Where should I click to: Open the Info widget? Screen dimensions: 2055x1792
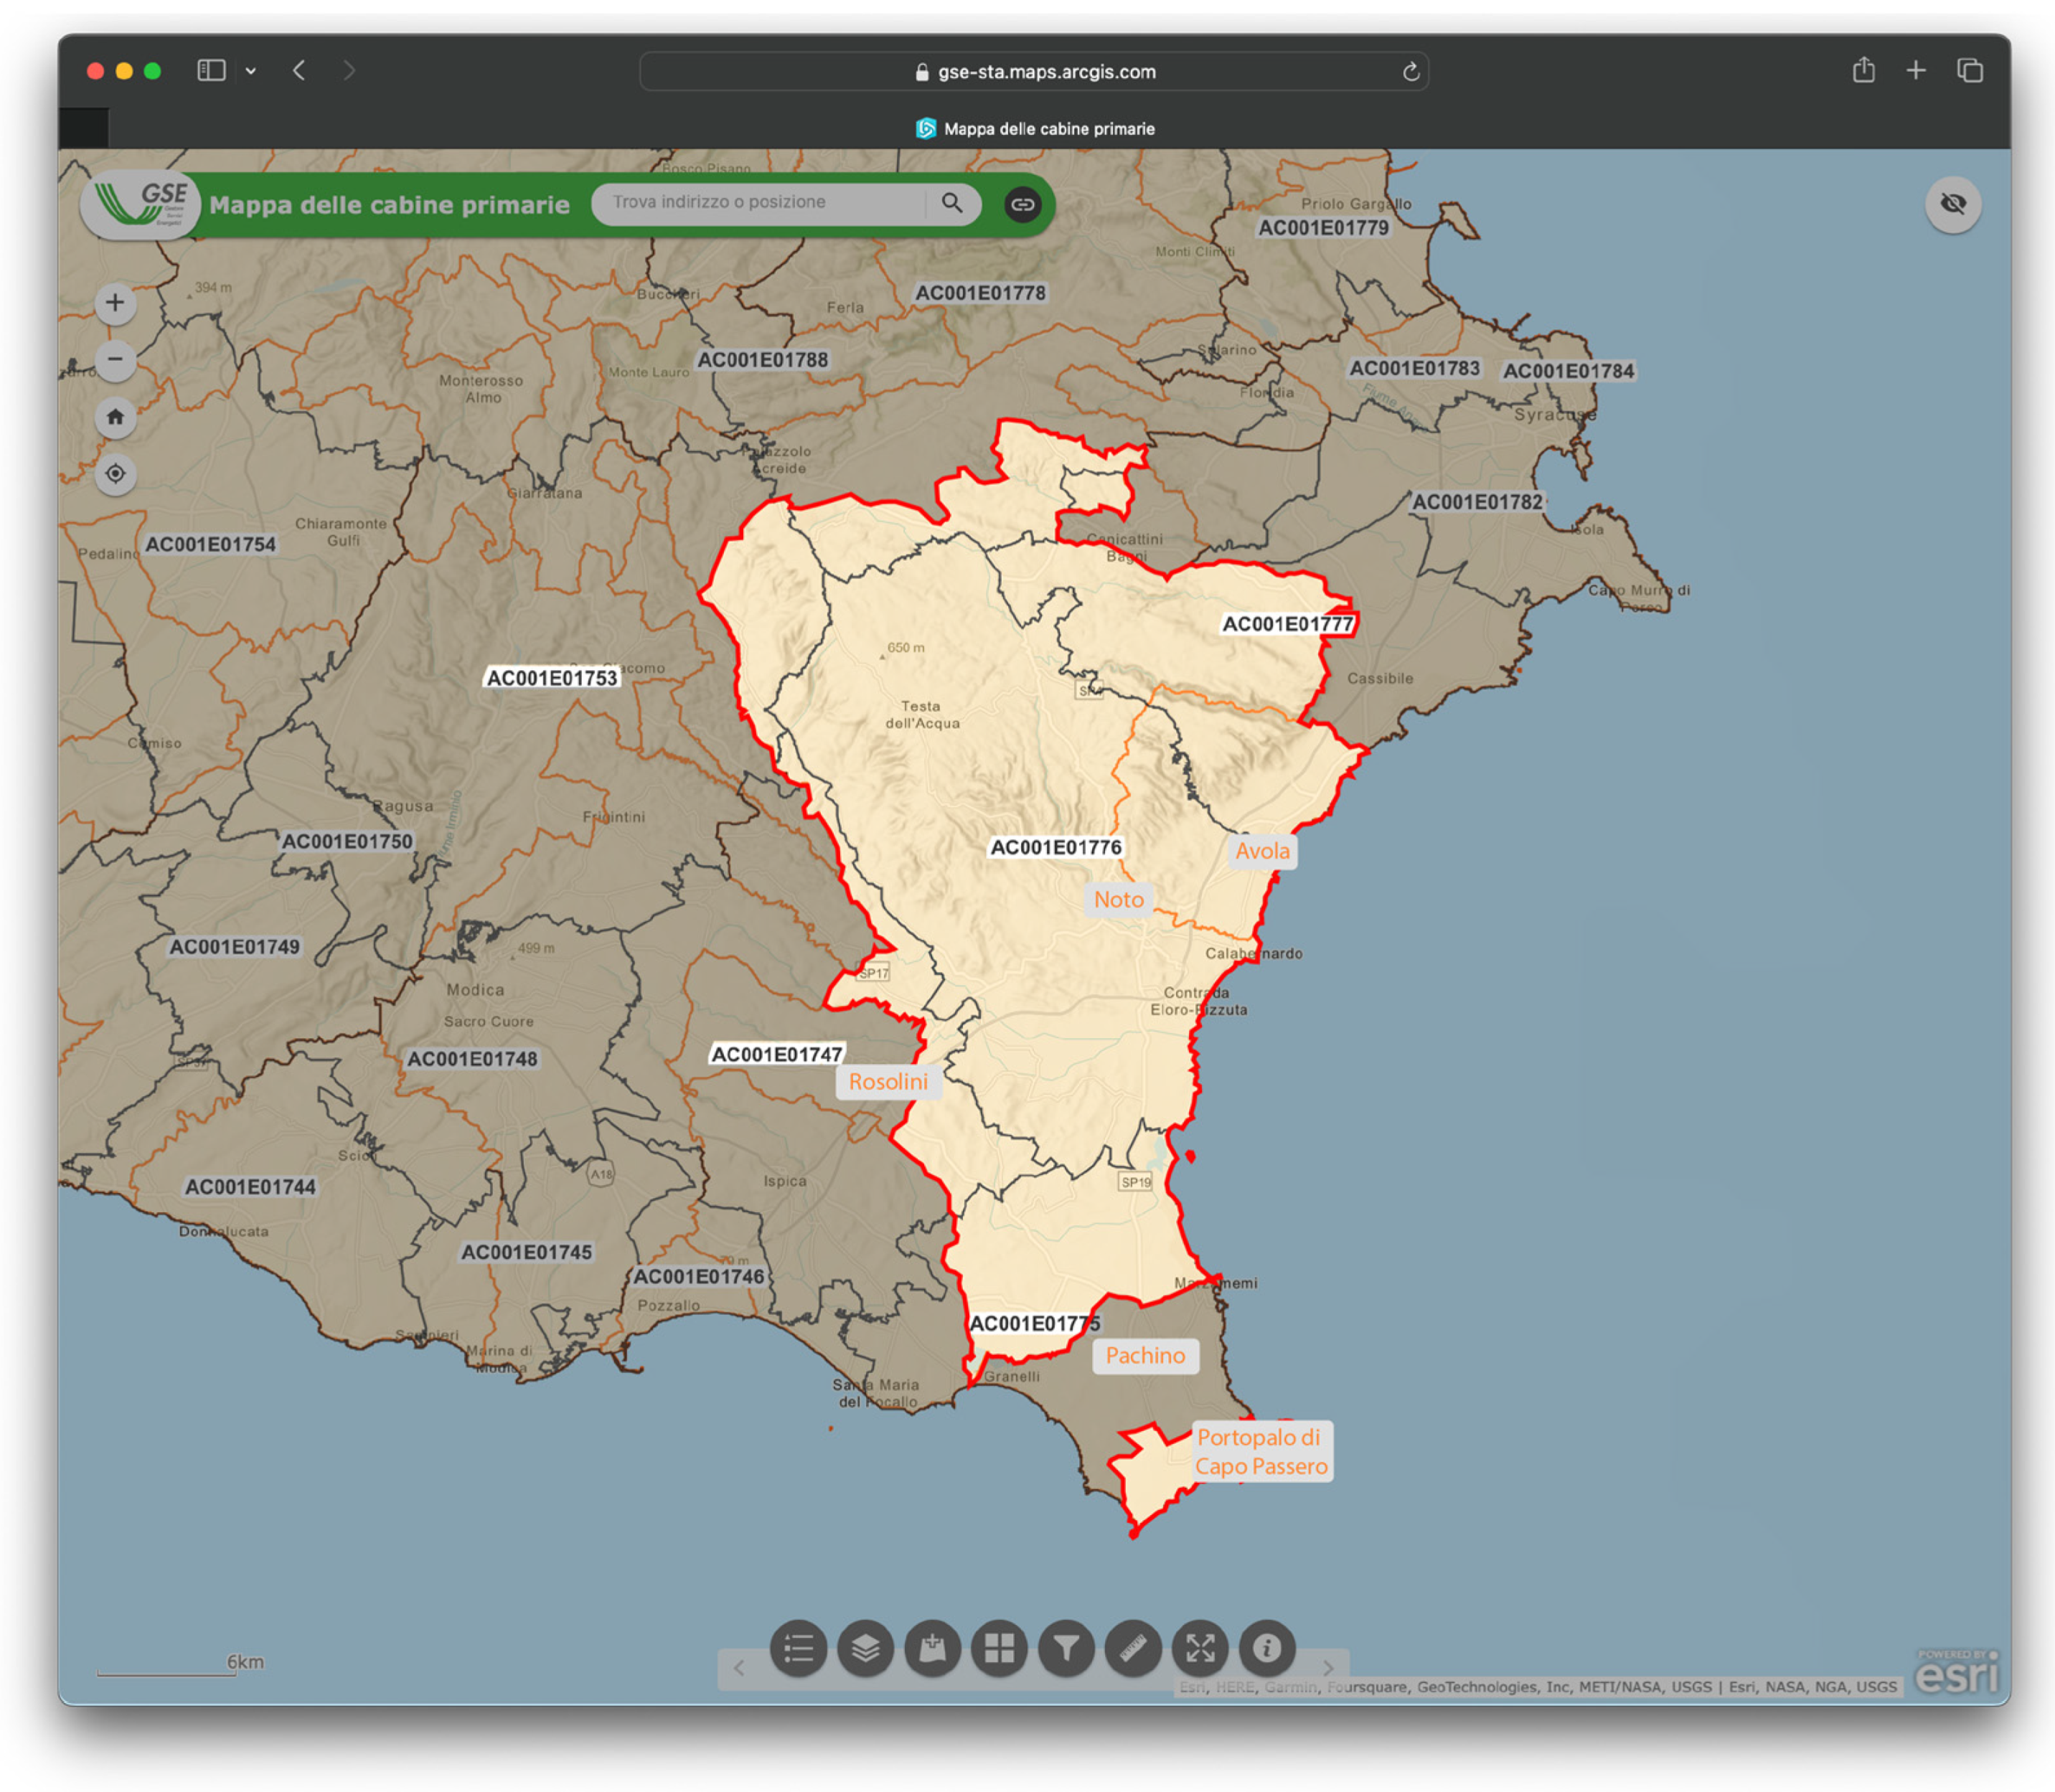(x=1267, y=1648)
